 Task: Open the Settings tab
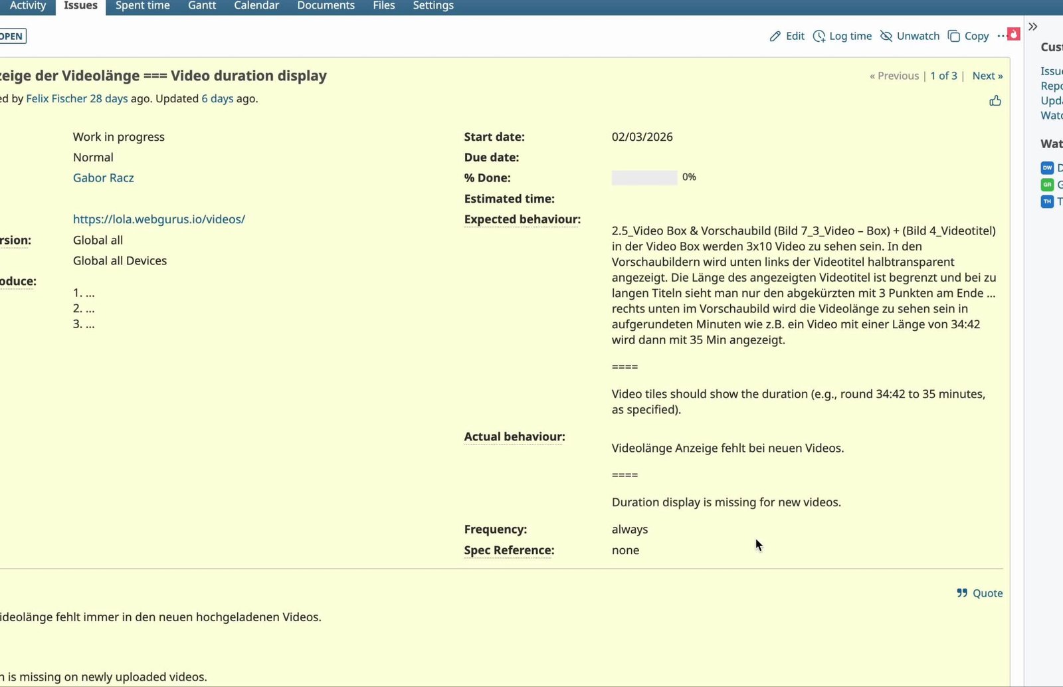(433, 6)
